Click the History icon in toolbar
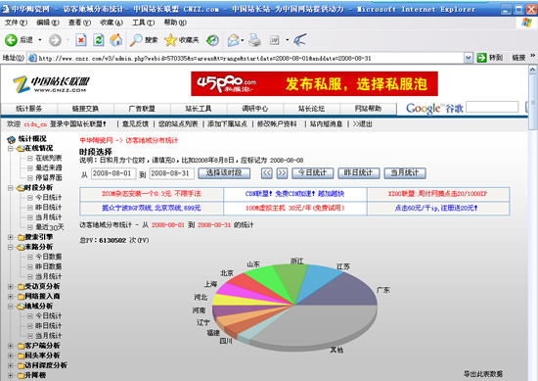Viewport: 538px width, 381px height. coord(212,40)
